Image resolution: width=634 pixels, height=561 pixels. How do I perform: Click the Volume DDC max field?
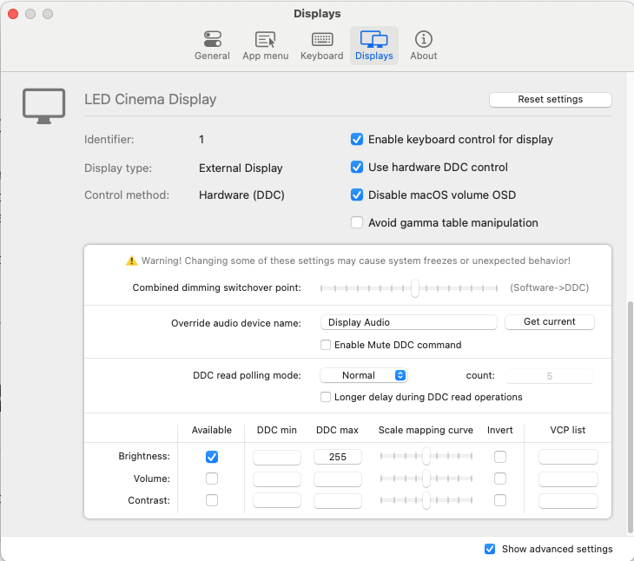[x=338, y=479]
